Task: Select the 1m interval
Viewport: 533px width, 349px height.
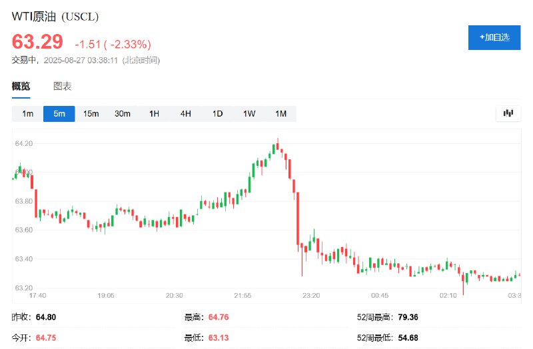Action: (x=27, y=114)
